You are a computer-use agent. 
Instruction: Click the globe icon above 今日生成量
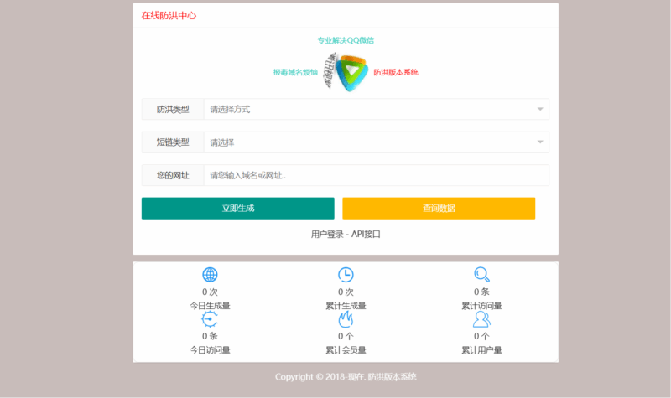pyautogui.click(x=210, y=275)
